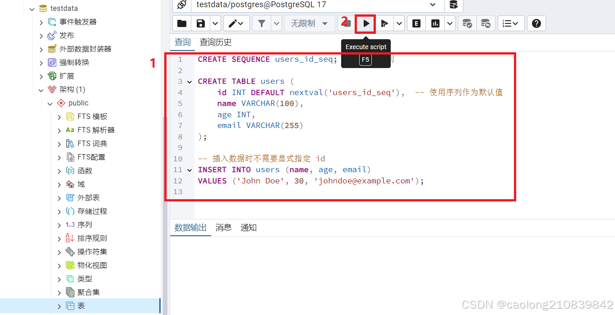Open the filter options arrow

[x=276, y=23]
